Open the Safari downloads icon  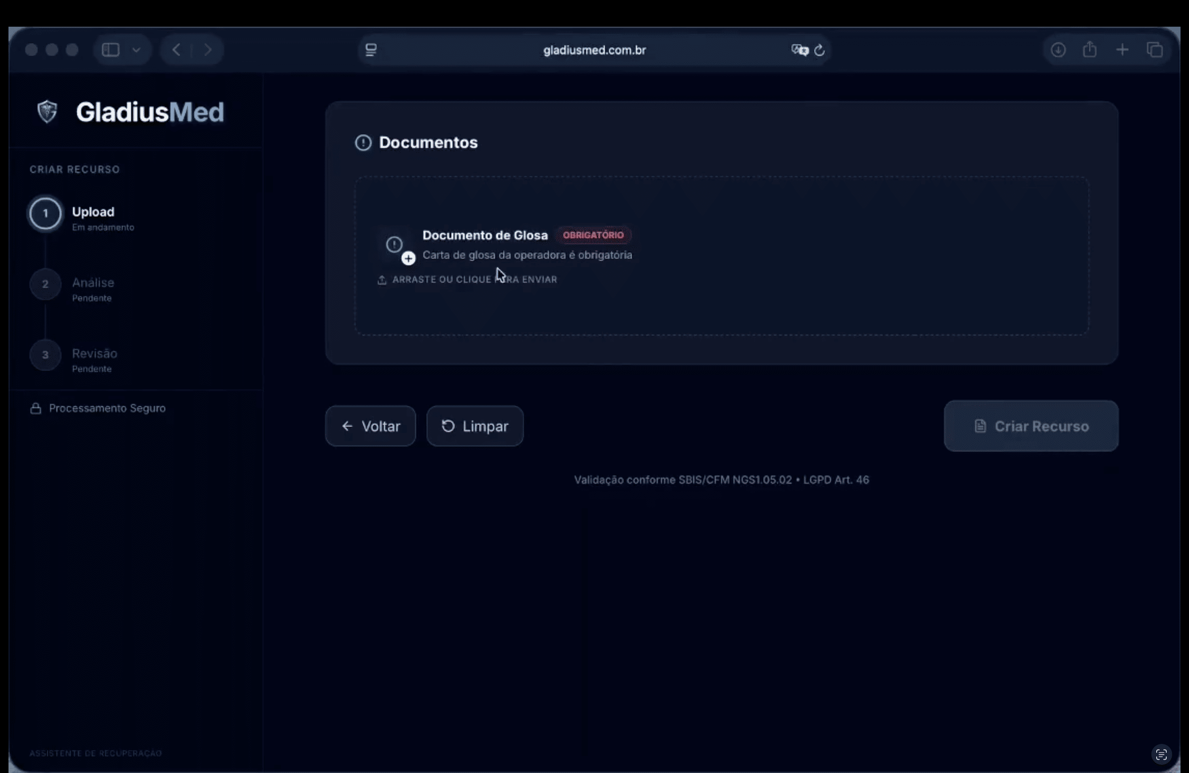[x=1058, y=50]
